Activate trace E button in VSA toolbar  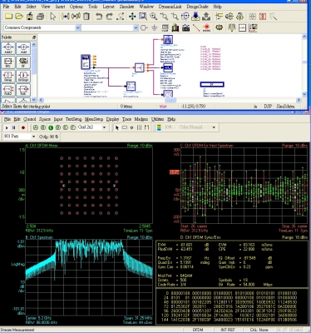click(66, 127)
